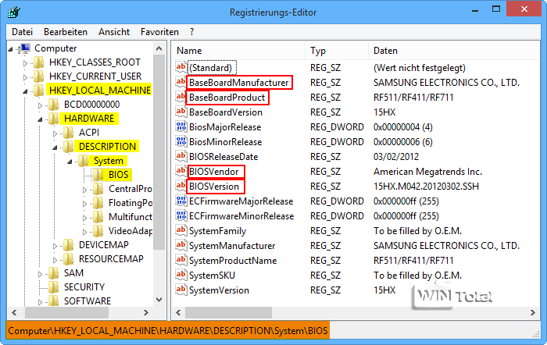Select the BIOSVersion value name
This screenshot has height=345, width=547.
coord(214,187)
